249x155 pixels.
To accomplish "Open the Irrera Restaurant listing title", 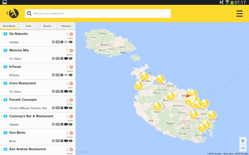I will point(23,83).
